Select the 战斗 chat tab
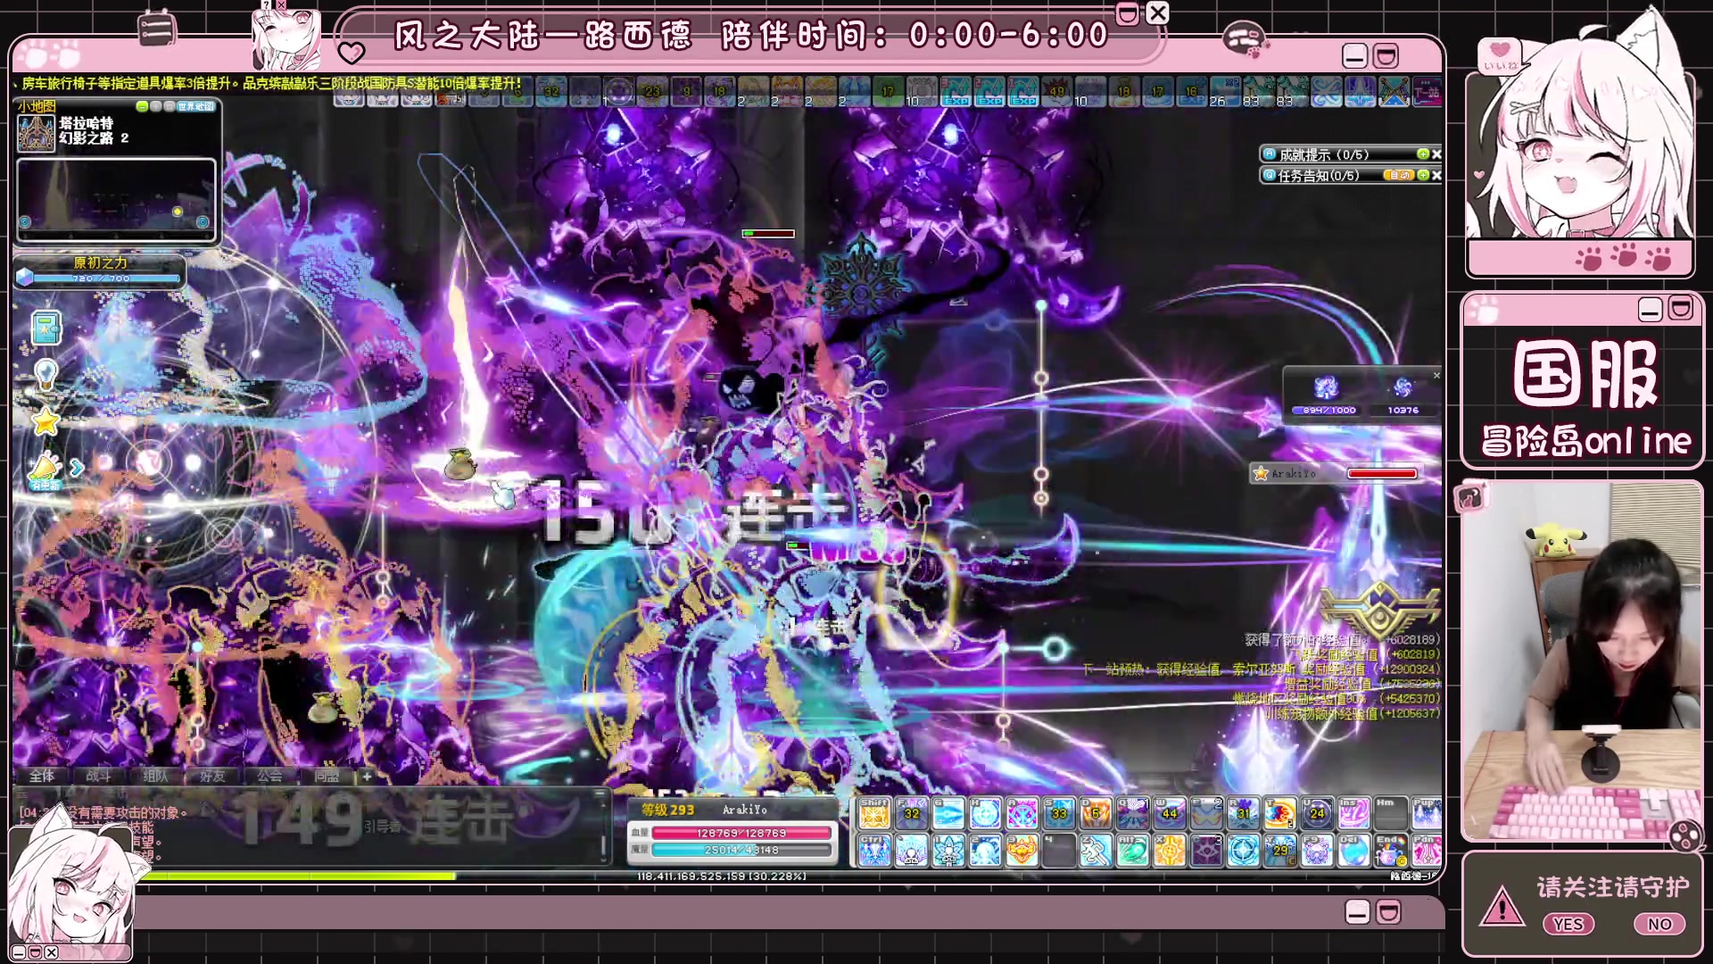The image size is (1713, 964). coord(98,777)
